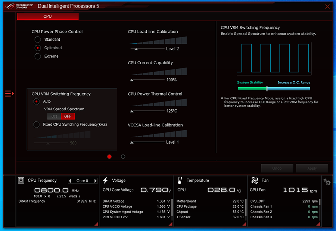Click the Voltage lightning bolt icon
336x231 pixels.
pyautogui.click(x=105, y=180)
